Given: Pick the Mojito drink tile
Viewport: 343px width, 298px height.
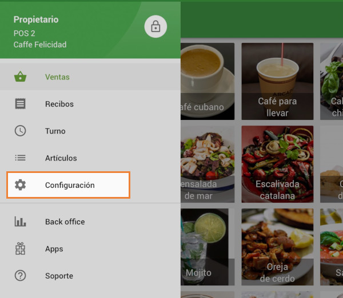Looking at the screenshot, I should pos(204,247).
